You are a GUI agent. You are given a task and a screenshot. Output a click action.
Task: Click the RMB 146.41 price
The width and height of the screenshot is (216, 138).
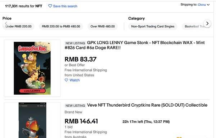(x=81, y=121)
